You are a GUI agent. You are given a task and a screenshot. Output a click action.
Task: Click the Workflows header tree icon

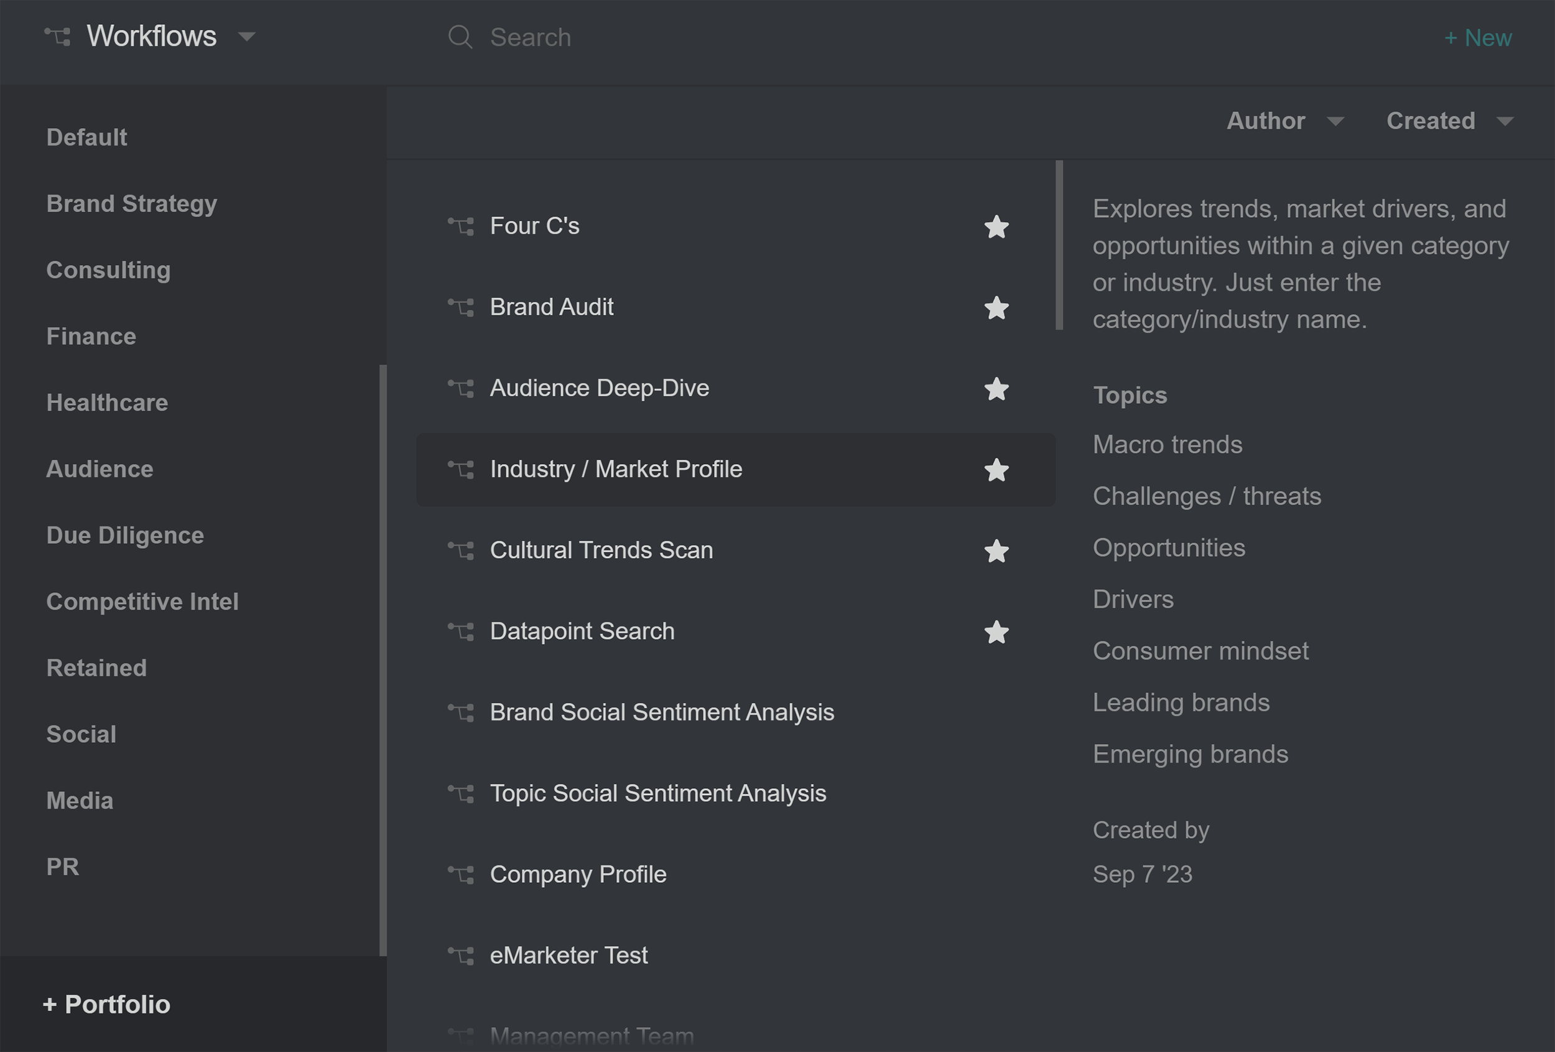coord(58,36)
